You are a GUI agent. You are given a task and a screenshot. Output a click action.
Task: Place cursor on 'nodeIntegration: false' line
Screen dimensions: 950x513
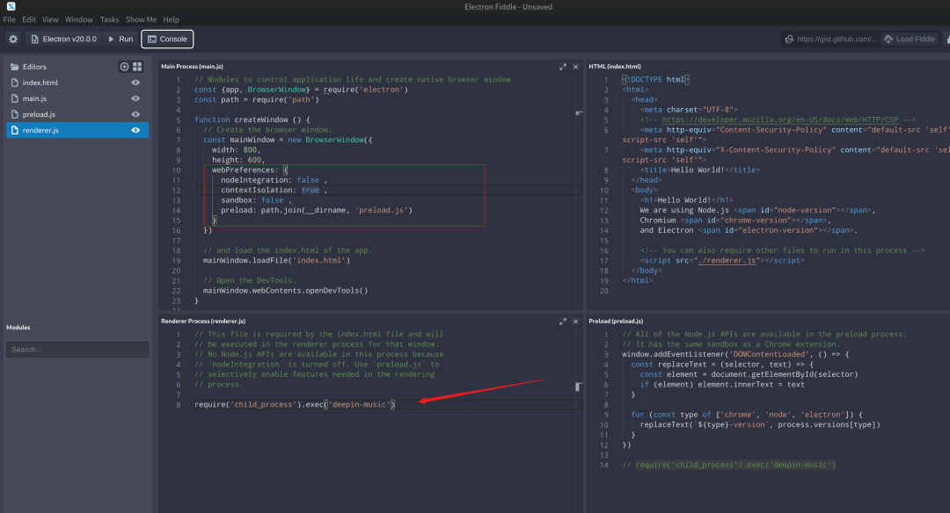pos(274,180)
